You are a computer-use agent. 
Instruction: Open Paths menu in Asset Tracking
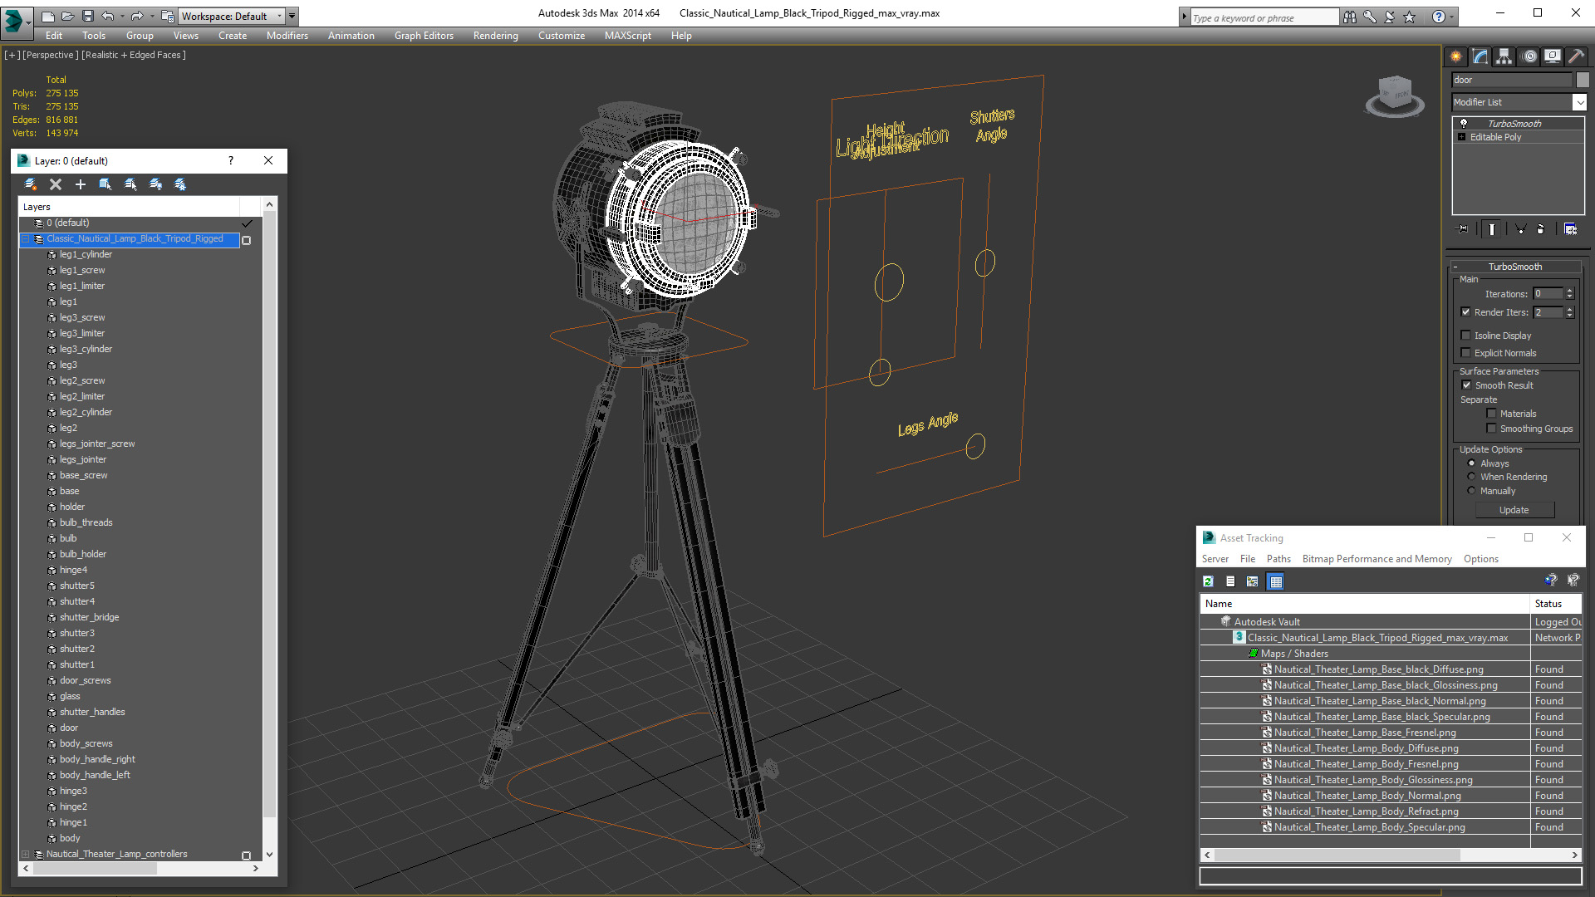(x=1278, y=559)
